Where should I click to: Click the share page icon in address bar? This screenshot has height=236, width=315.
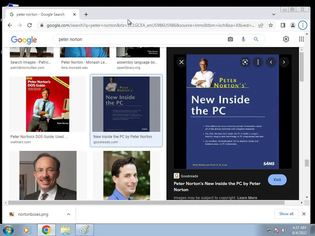coord(261,25)
